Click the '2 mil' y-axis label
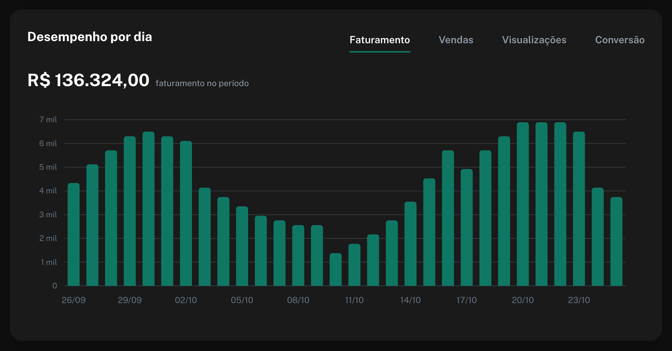The height and width of the screenshot is (351, 672). (x=48, y=238)
